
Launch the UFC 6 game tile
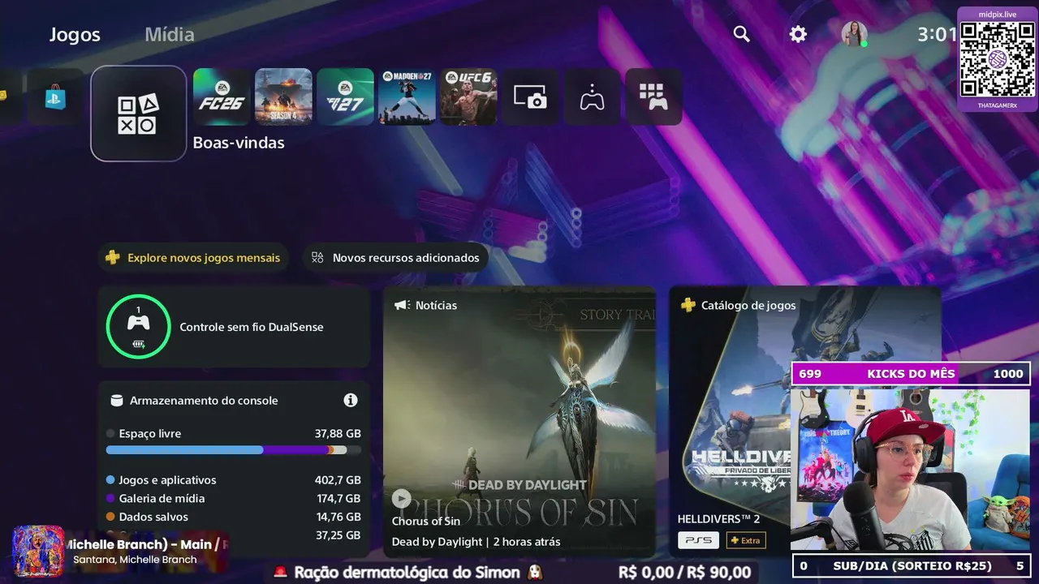[468, 97]
